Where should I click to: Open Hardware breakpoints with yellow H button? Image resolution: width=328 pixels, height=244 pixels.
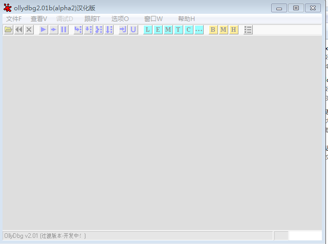pyautogui.click(x=234, y=30)
